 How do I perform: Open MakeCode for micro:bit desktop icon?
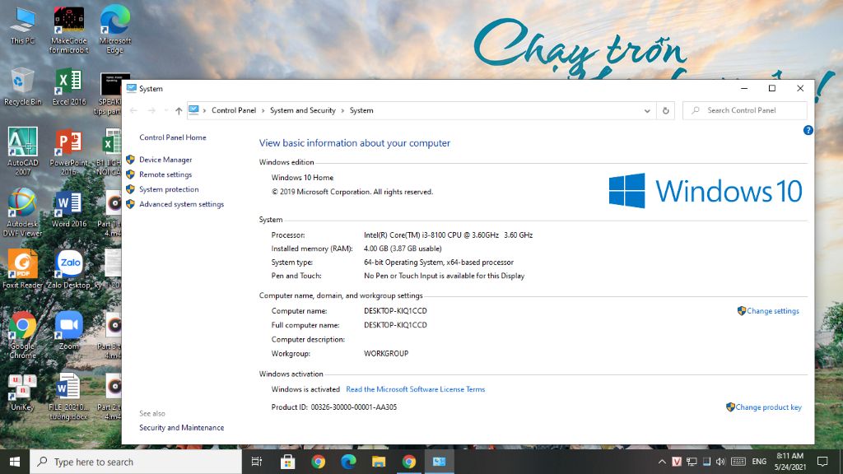point(69,30)
